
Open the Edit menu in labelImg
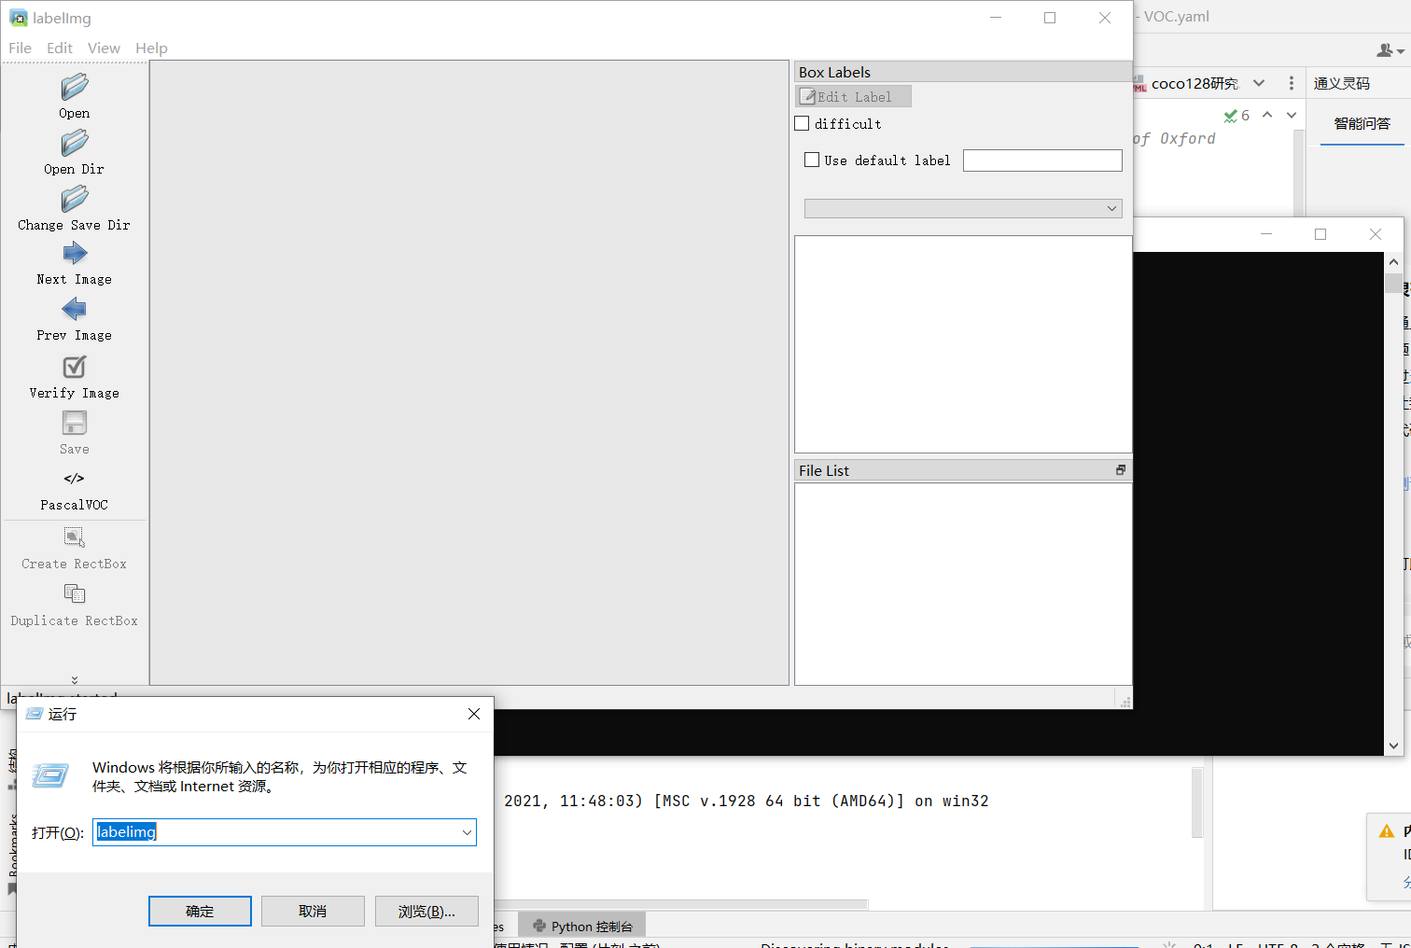coord(60,48)
